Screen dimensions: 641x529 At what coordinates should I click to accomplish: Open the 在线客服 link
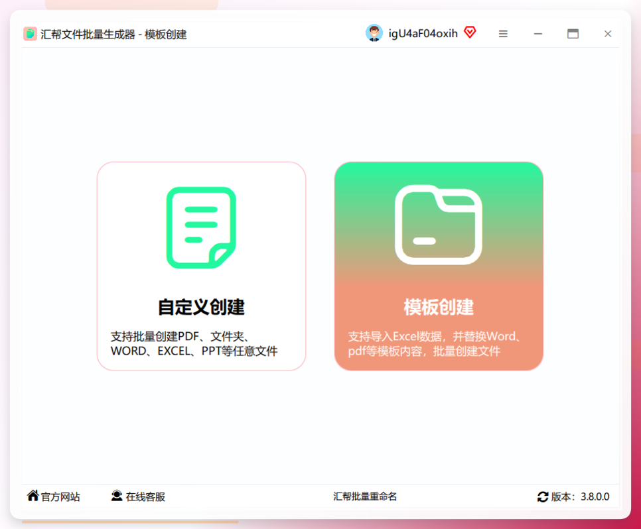point(145,497)
